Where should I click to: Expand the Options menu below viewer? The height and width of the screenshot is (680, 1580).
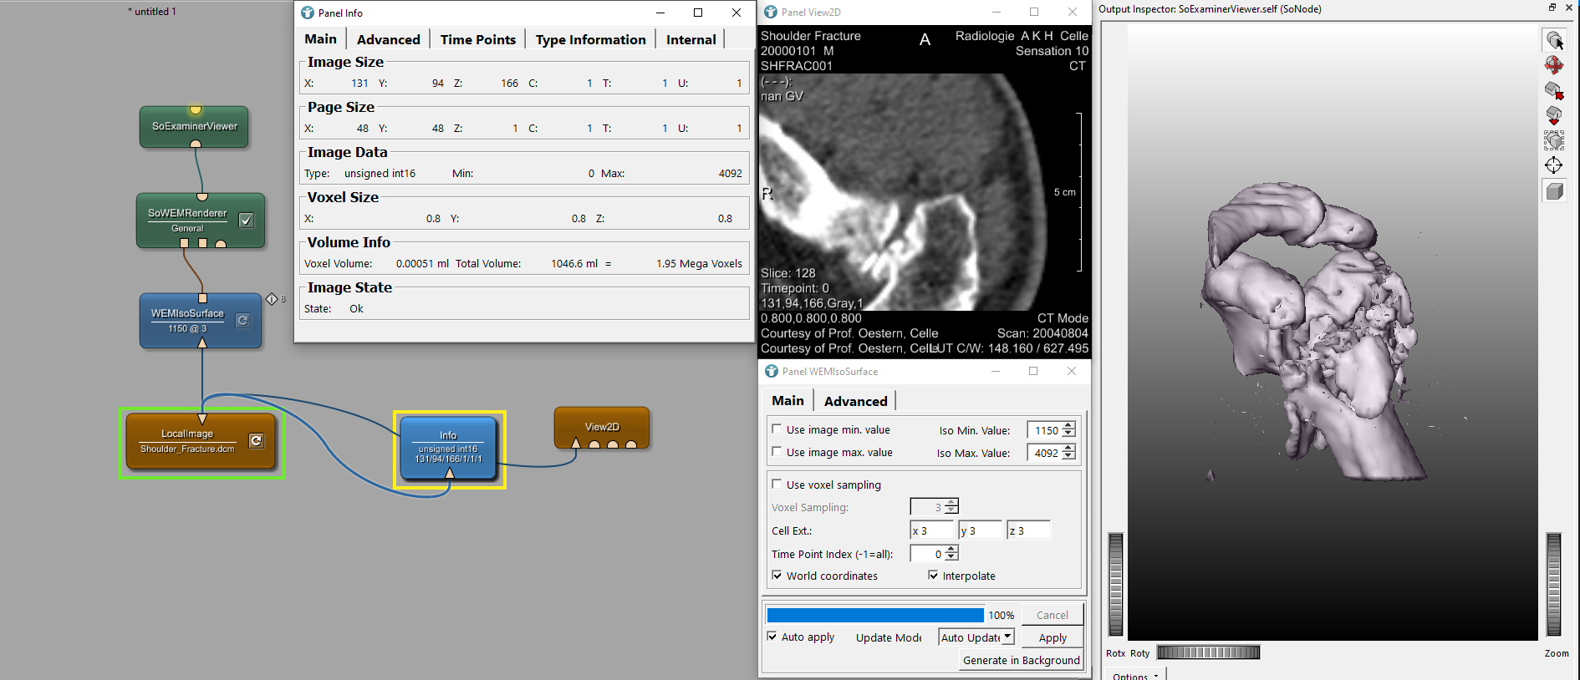coord(1135,675)
